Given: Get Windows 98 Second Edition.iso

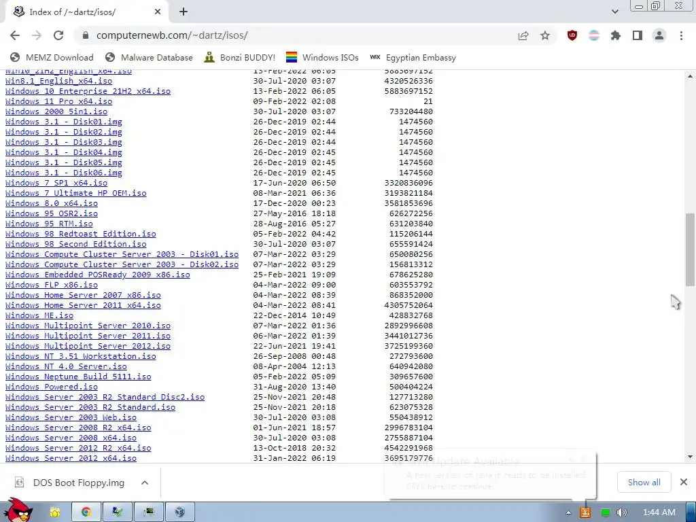Looking at the screenshot, I should [76, 244].
